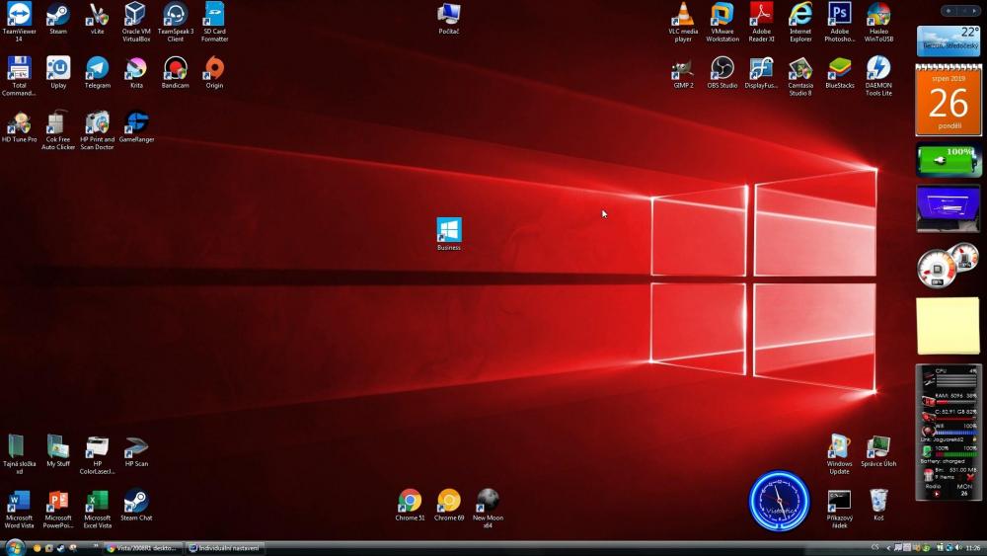Open the New Moon x64 browser icon

coord(488,501)
